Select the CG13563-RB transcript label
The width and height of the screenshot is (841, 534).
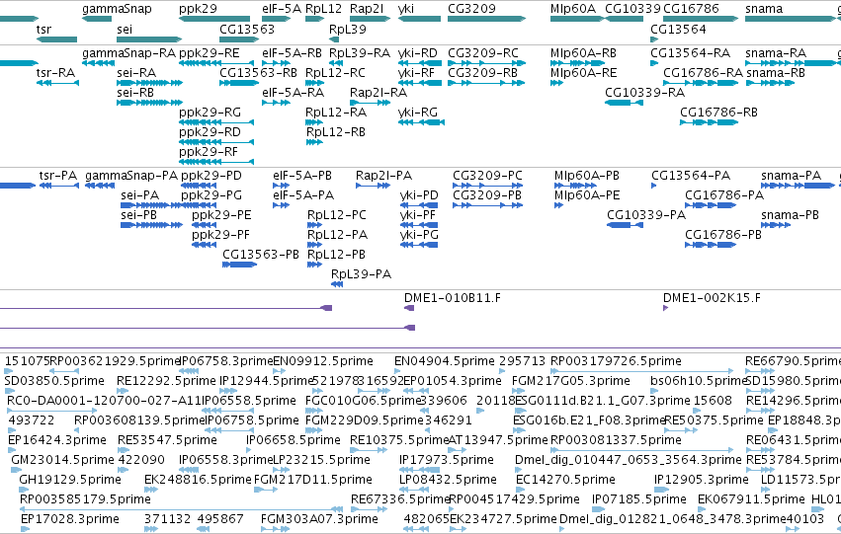(259, 73)
